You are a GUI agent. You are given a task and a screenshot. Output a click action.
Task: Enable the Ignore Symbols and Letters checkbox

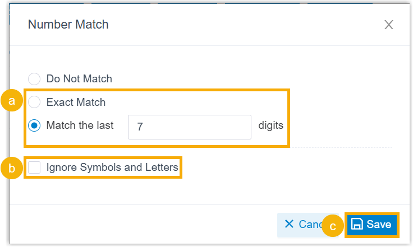34,167
